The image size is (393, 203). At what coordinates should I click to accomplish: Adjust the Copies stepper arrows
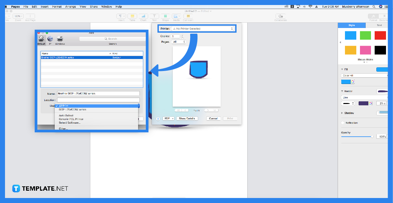pos(182,36)
